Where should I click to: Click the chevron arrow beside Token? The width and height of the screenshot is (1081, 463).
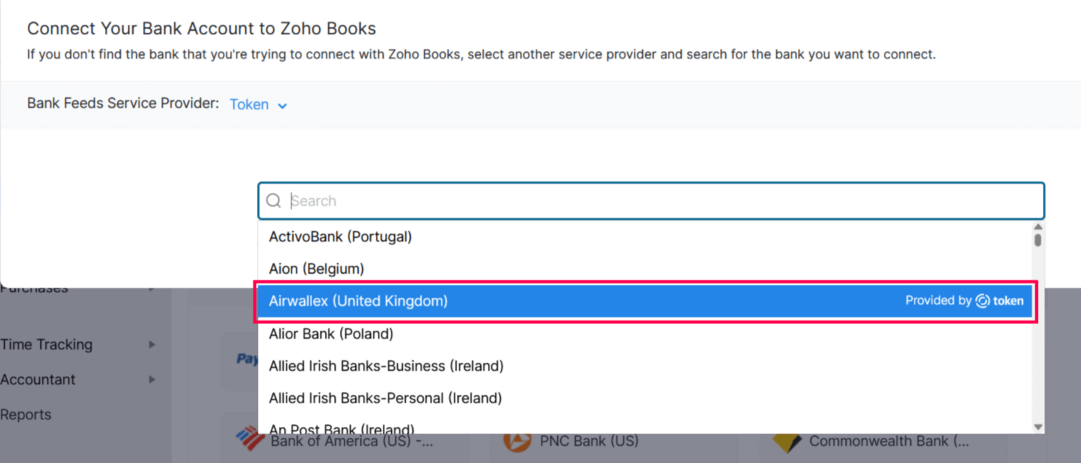click(x=282, y=106)
